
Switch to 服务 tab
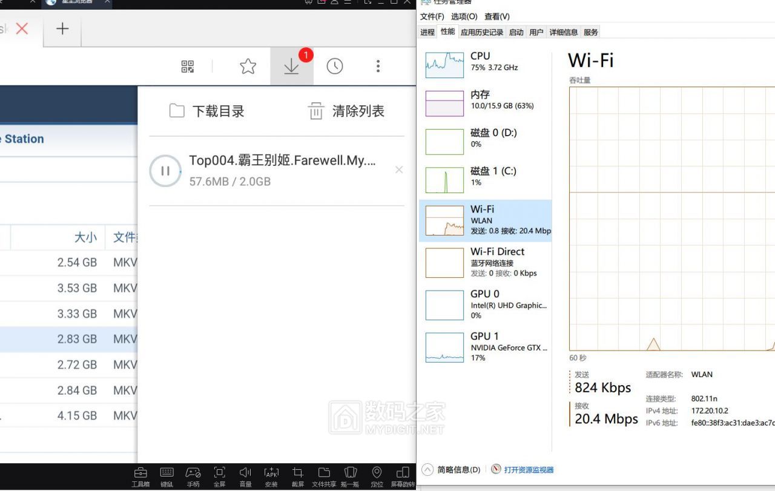[x=591, y=32]
